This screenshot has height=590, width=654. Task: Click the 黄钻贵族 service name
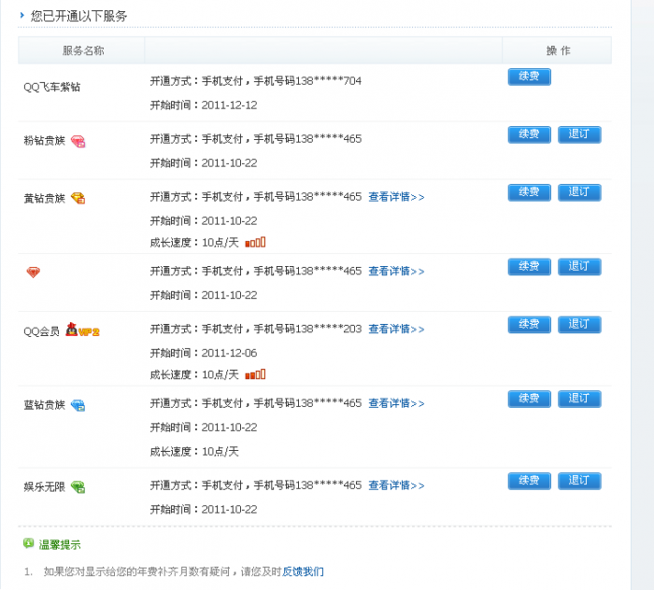pyautogui.click(x=45, y=198)
